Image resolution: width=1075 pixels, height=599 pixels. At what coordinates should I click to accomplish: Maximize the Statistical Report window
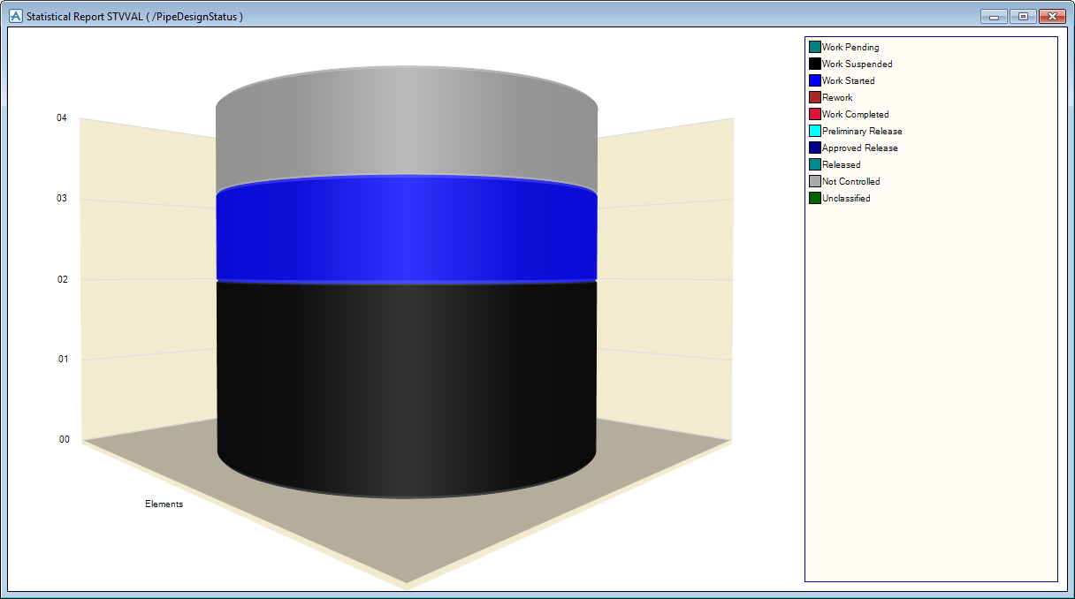pos(1023,17)
